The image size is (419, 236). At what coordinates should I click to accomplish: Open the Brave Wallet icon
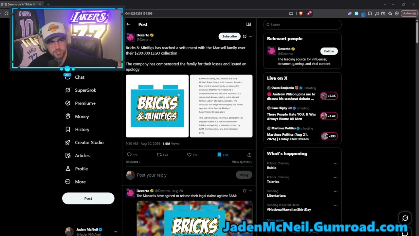coord(383,13)
